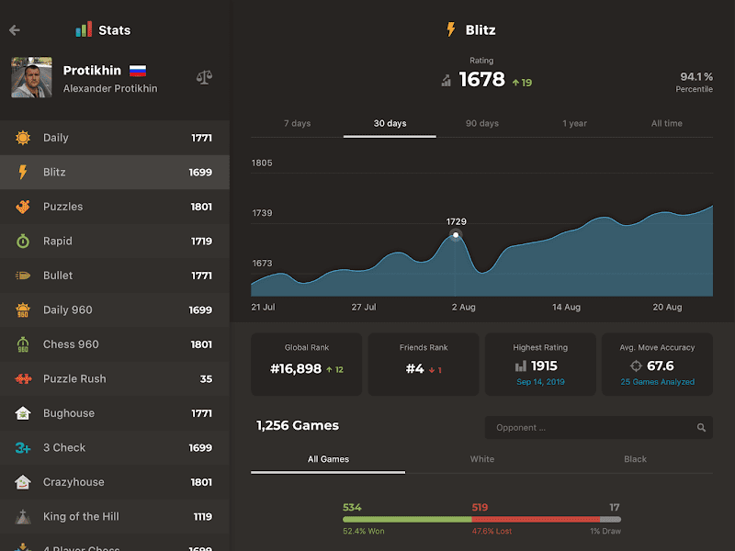Image resolution: width=735 pixels, height=551 pixels.
Task: Open the Sep 14, 2019 date link
Action: click(542, 382)
